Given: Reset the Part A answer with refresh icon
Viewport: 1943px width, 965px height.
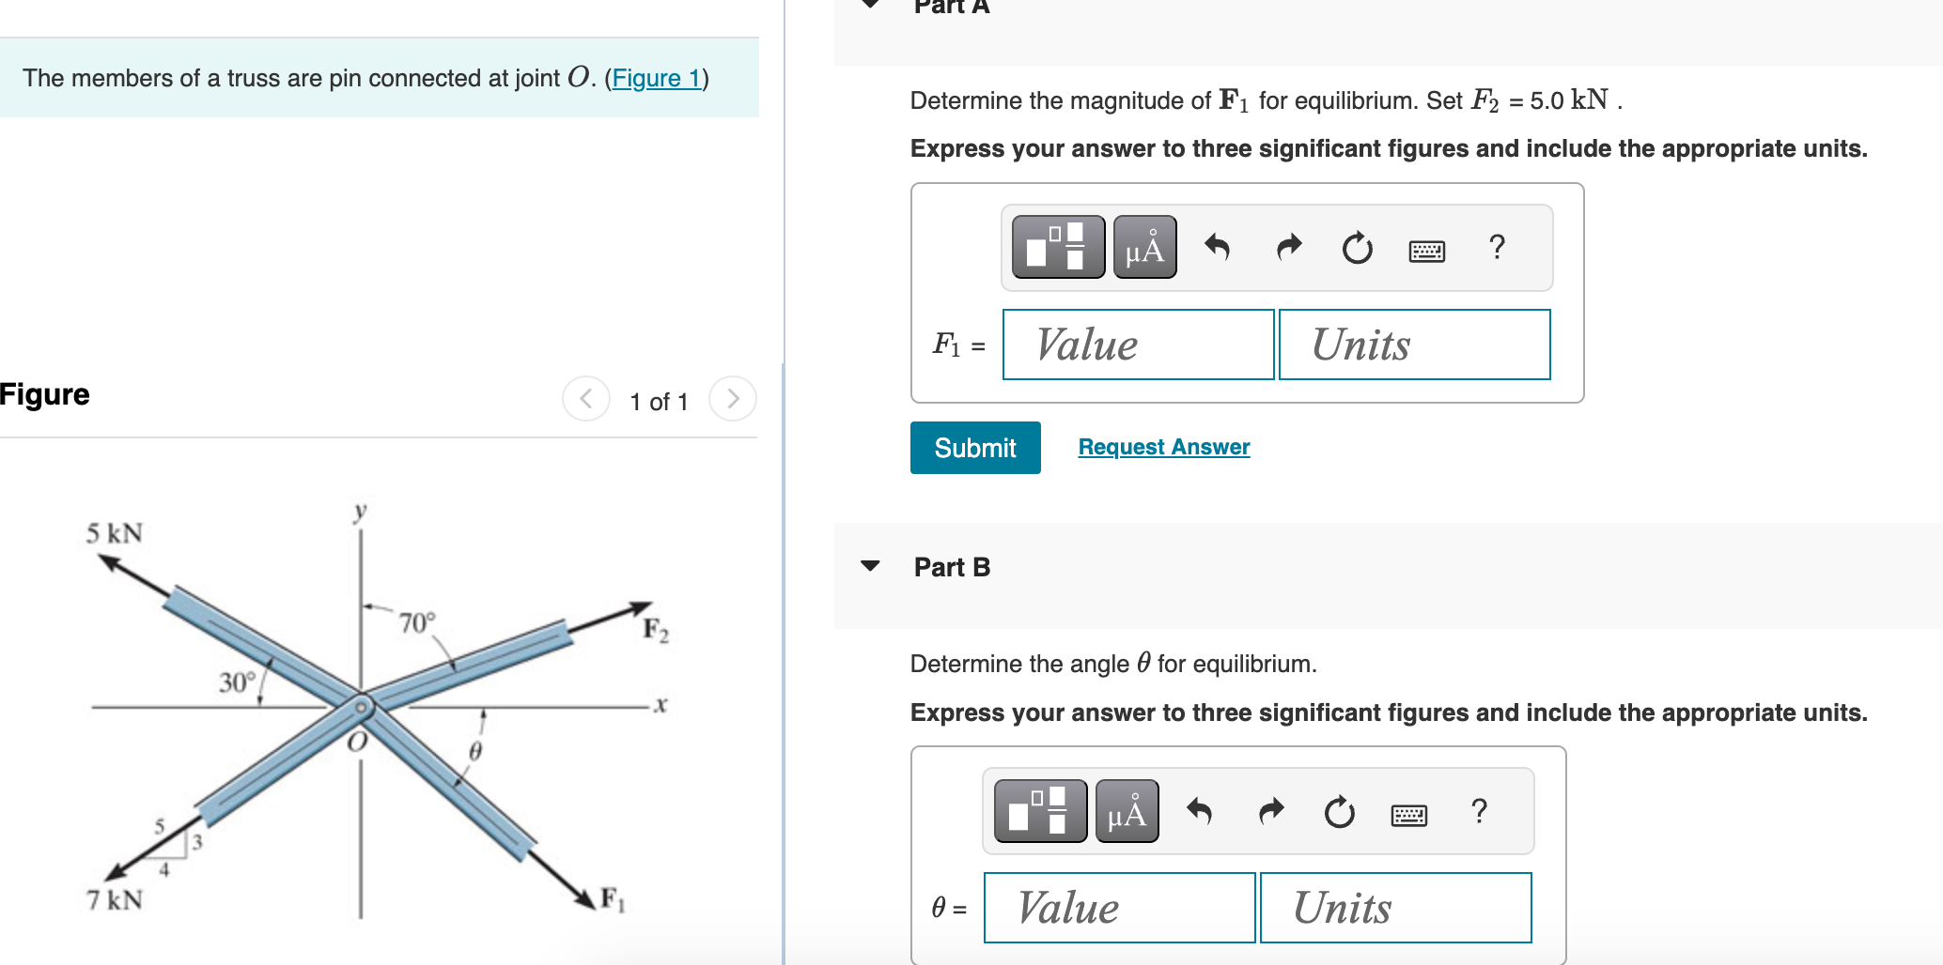Looking at the screenshot, I should (1357, 249).
